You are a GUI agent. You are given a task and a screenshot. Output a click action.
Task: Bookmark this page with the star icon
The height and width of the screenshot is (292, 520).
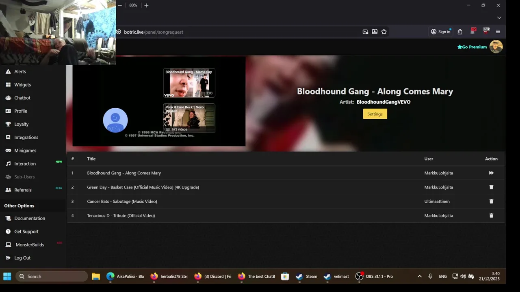click(x=384, y=32)
